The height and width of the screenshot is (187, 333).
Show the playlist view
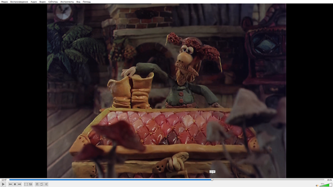coord(37,184)
